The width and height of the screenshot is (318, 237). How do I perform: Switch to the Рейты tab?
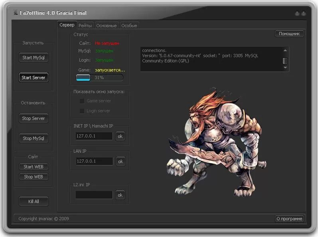(x=85, y=26)
